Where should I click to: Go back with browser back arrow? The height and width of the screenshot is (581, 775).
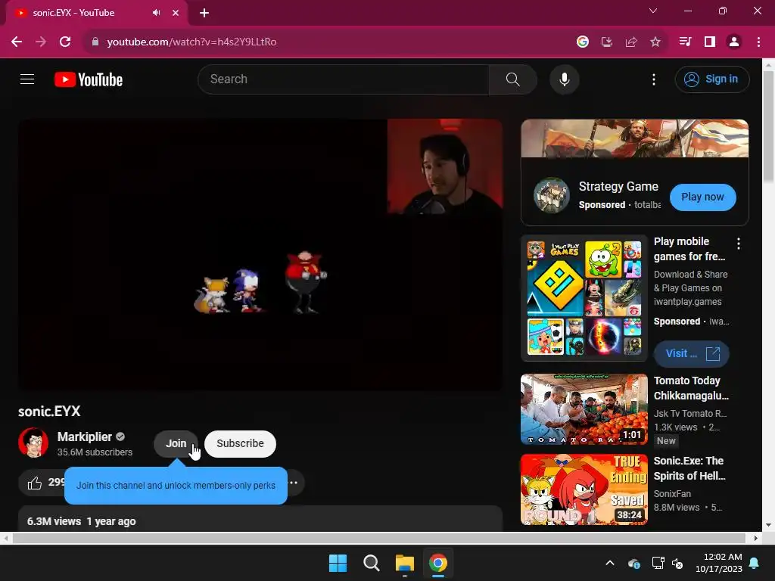click(17, 42)
